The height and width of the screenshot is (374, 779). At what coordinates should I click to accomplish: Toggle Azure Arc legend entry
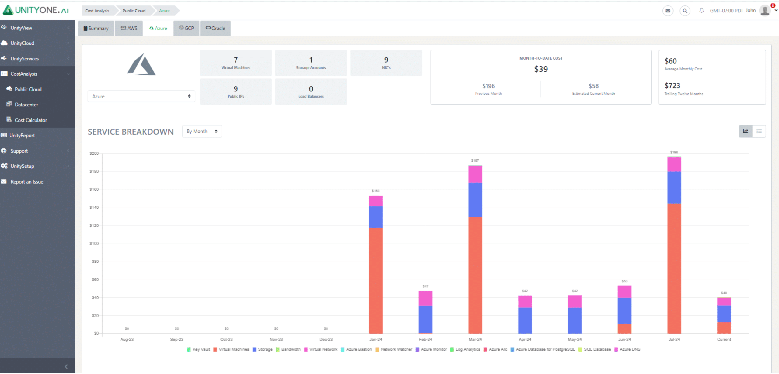coord(495,349)
